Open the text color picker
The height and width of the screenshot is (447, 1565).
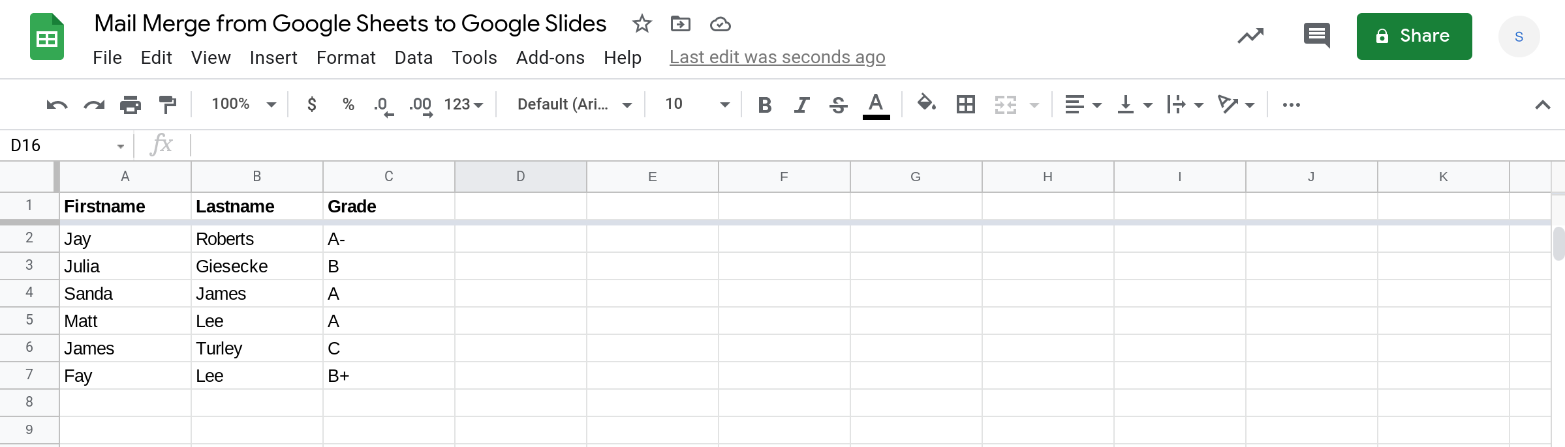point(876,106)
